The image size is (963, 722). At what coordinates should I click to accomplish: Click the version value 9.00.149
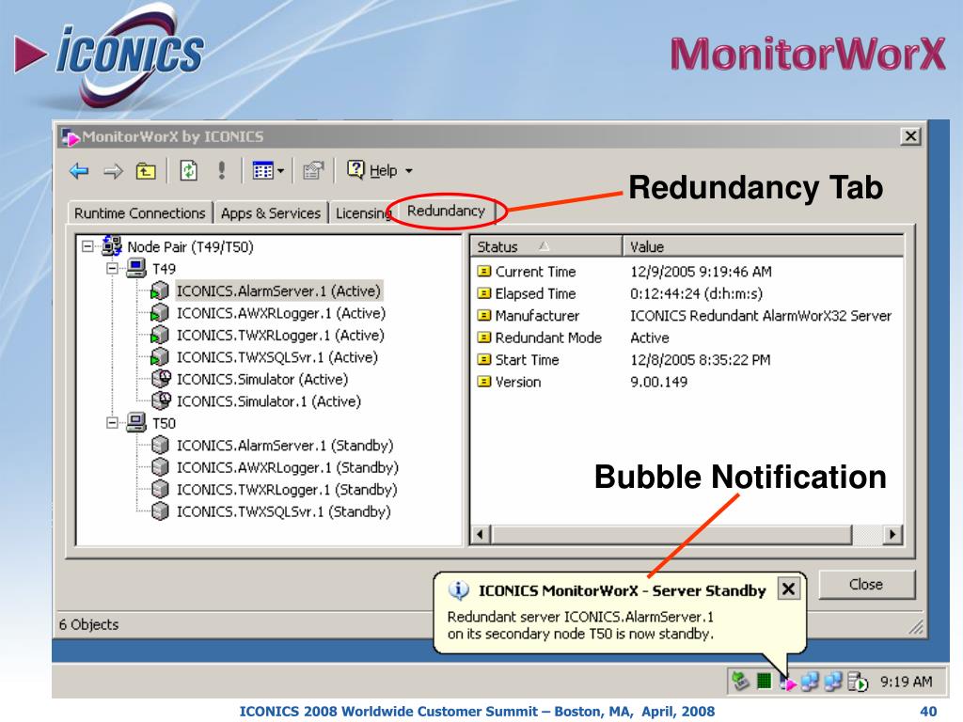point(659,382)
